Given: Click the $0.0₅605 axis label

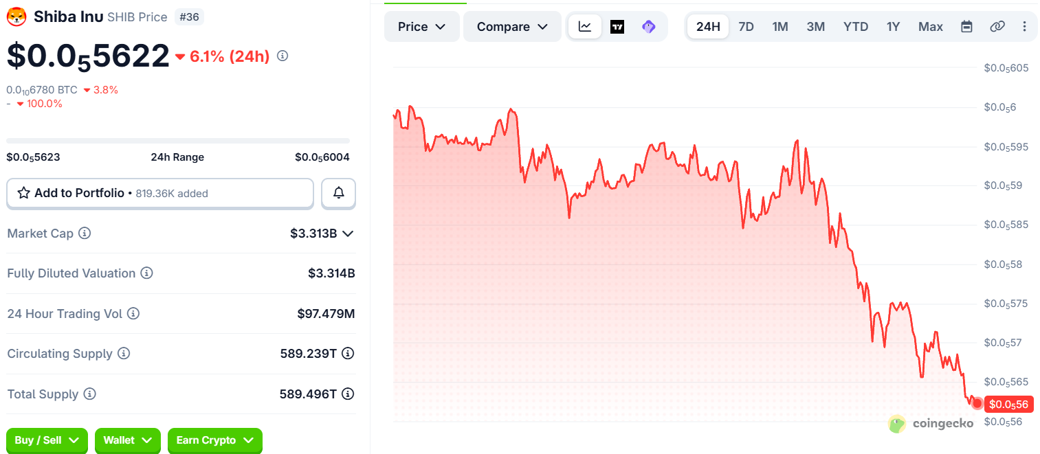Looking at the screenshot, I should [x=1006, y=67].
